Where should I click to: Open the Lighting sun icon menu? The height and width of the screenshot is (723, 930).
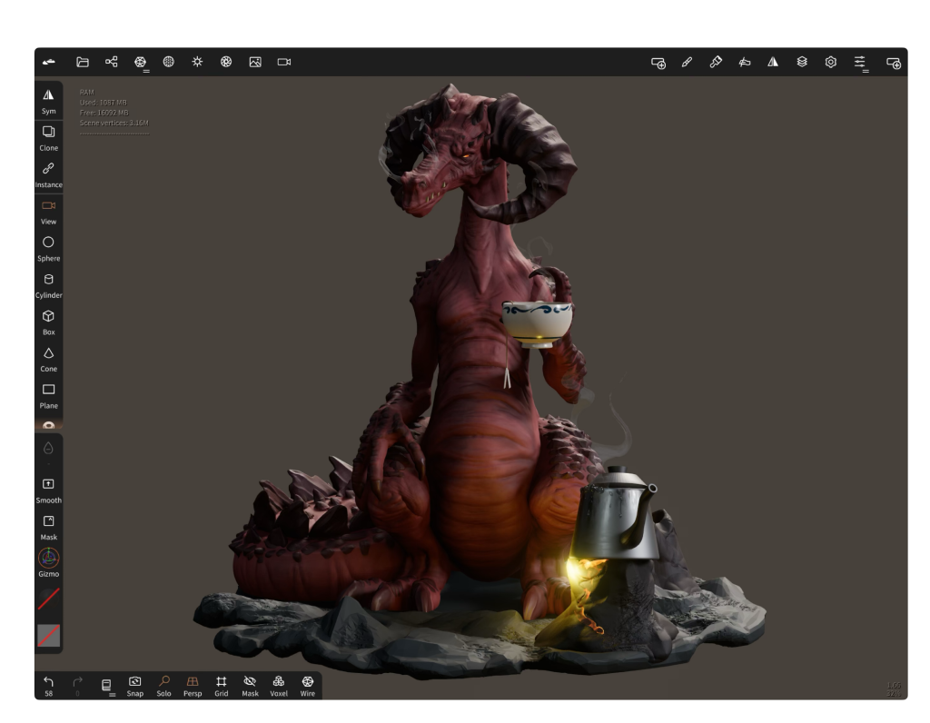pyautogui.click(x=197, y=62)
